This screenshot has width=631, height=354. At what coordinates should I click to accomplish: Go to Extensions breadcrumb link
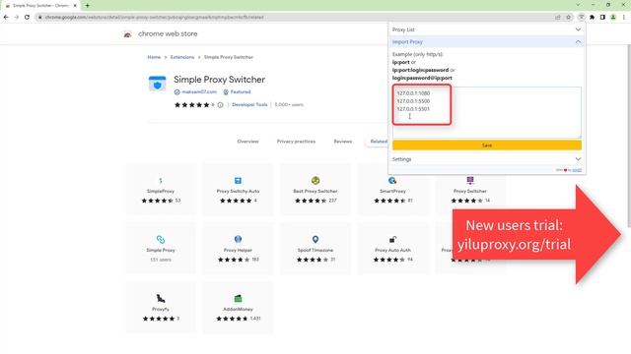coord(182,57)
